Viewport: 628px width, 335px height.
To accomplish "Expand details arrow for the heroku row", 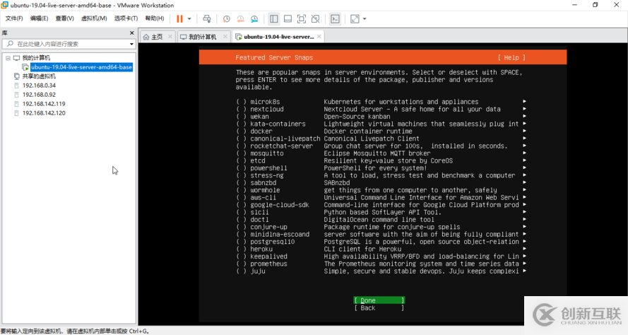I will (x=524, y=249).
